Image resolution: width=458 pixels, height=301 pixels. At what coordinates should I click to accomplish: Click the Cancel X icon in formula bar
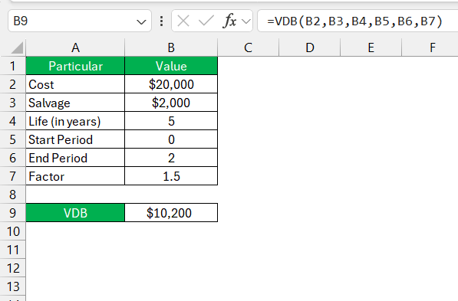point(183,21)
